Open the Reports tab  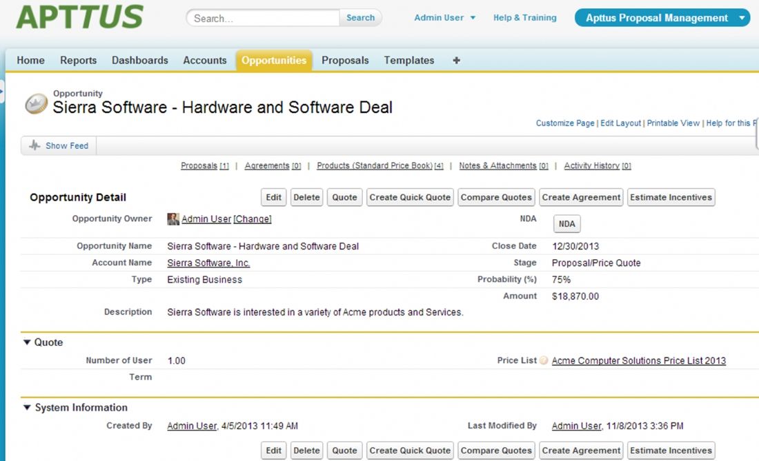tap(78, 61)
